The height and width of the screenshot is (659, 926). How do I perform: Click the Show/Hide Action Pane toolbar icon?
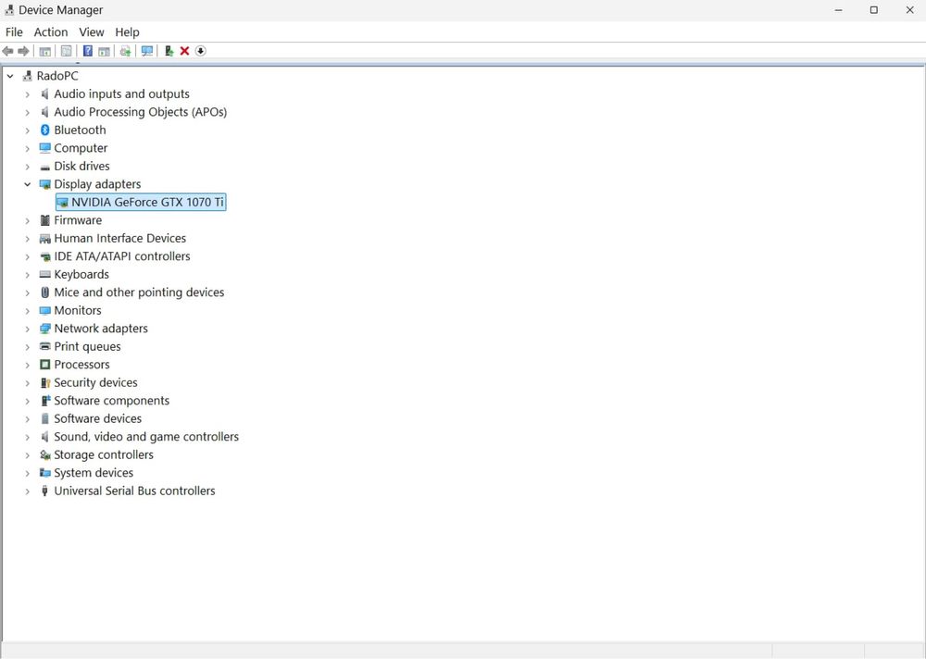click(104, 52)
